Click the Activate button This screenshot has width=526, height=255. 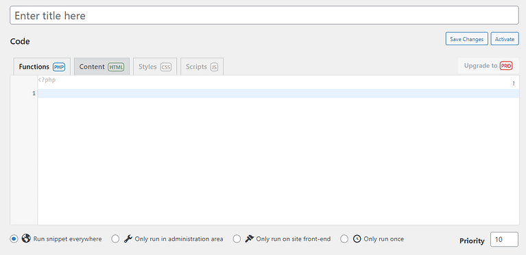[505, 38]
